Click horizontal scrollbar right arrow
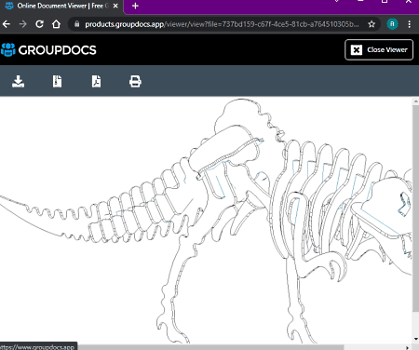The width and height of the screenshot is (419, 350). point(407,347)
